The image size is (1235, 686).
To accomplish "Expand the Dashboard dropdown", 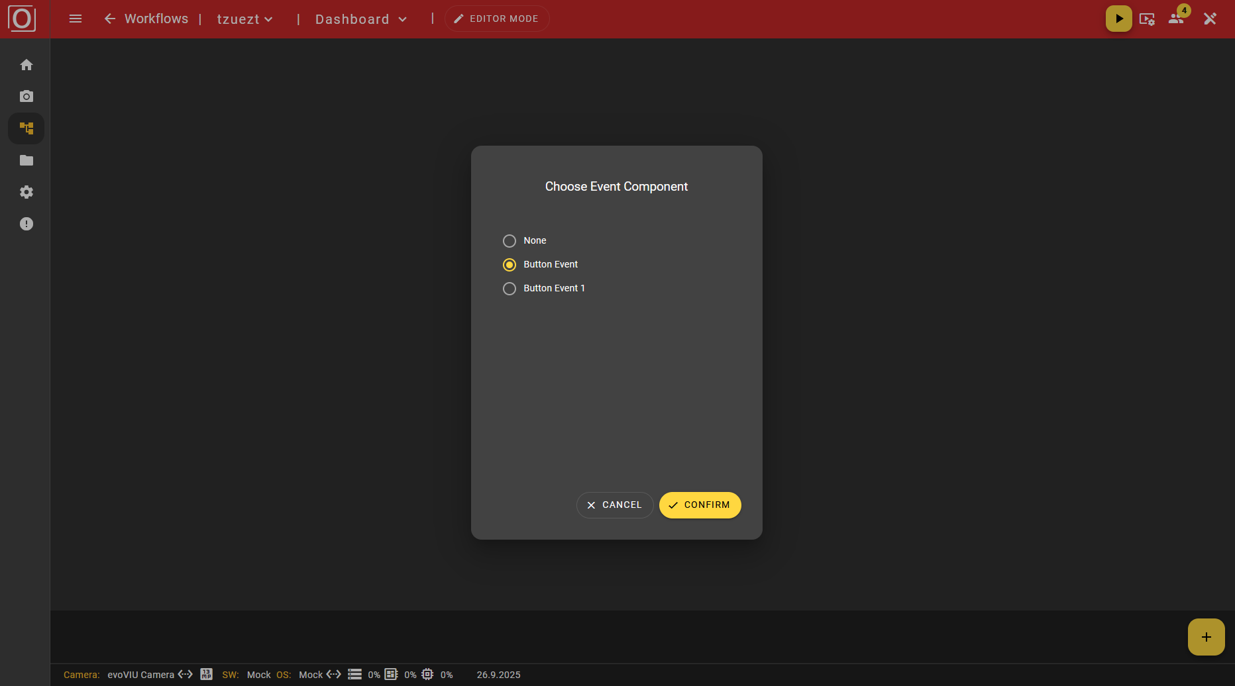I will 360,19.
